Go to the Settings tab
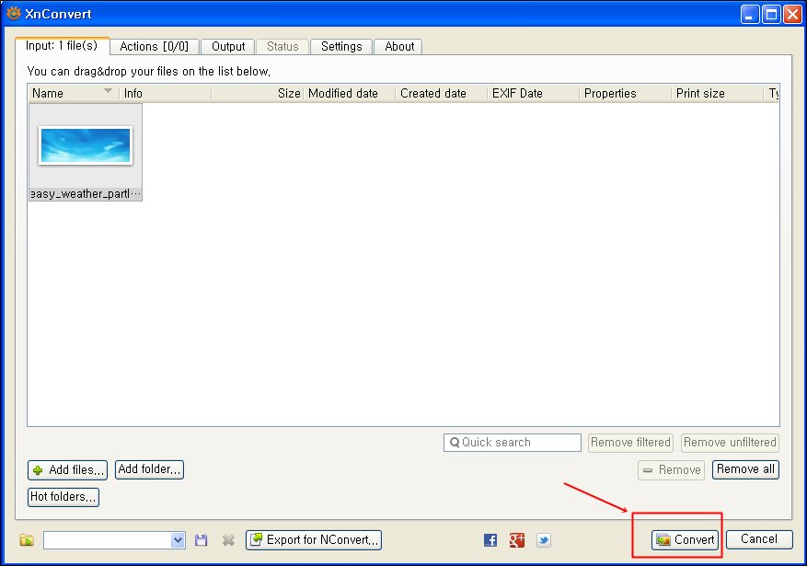Image resolution: width=807 pixels, height=566 pixels. (341, 47)
